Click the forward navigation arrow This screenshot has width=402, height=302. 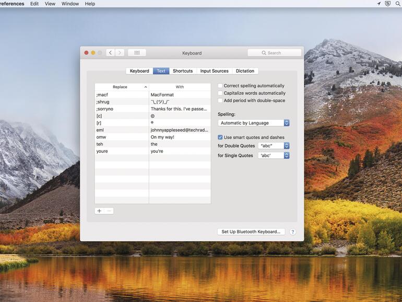[120, 53]
